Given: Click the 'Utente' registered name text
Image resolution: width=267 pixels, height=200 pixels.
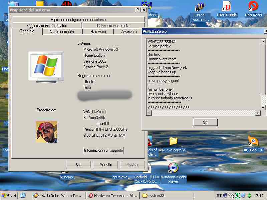Looking at the screenshot, I should point(89,82).
